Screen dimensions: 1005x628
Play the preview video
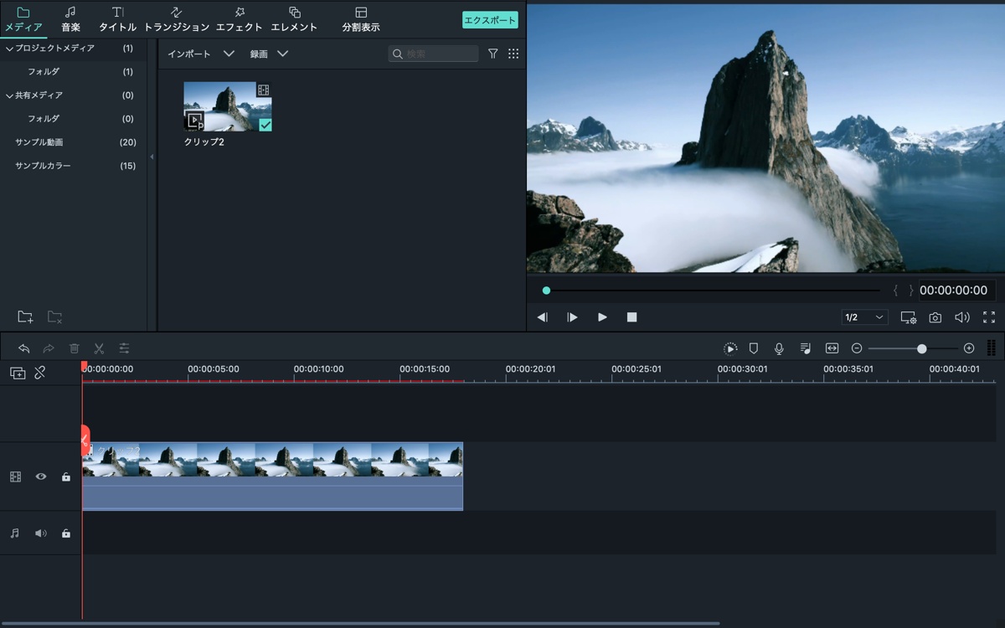tap(602, 317)
